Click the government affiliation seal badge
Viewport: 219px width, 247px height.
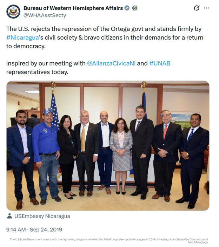(x=135, y=8)
